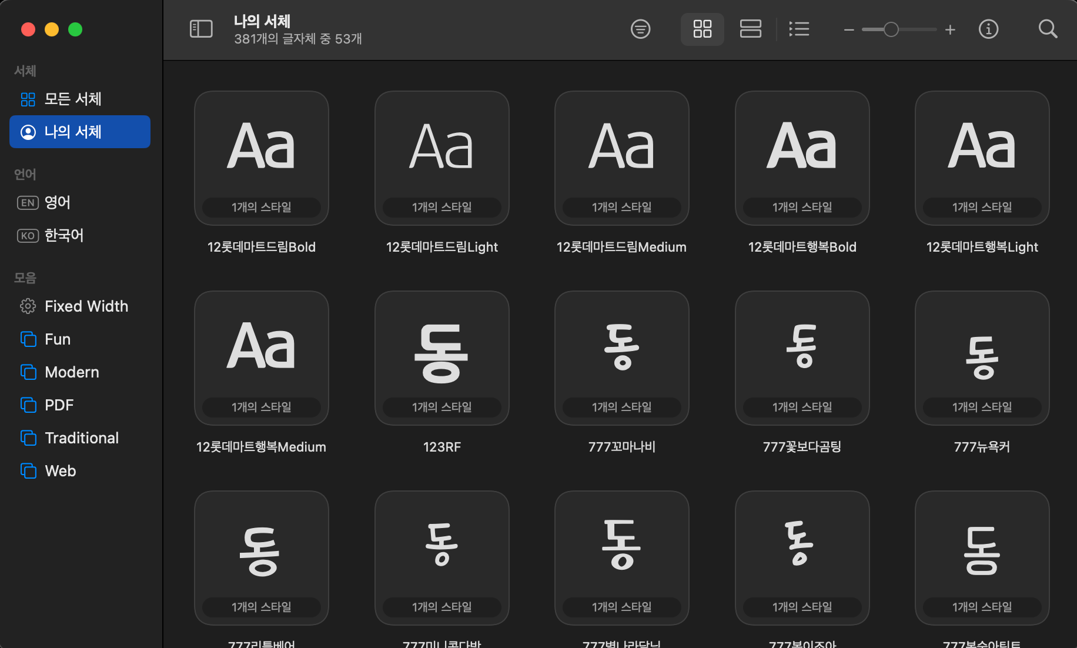Click the minus button to shrink previews
Screen dimensions: 1077x648
tap(848, 29)
